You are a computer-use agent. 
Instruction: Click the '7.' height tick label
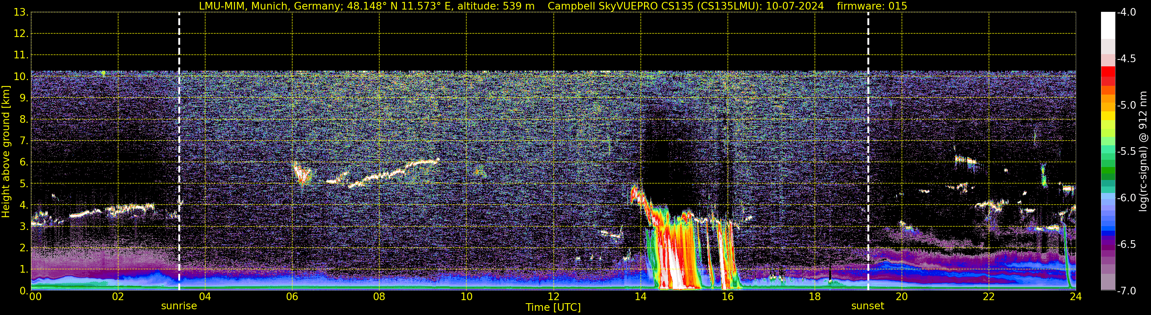click(24, 141)
